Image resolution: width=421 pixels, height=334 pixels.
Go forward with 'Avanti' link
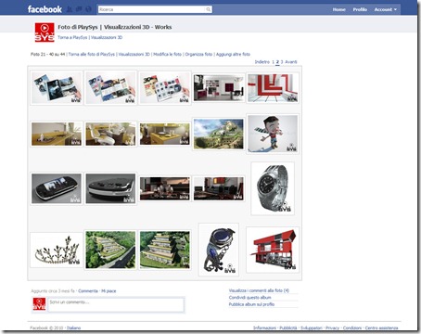291,62
